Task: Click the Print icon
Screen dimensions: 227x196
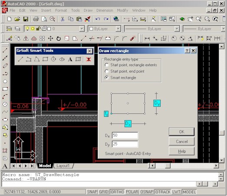Action: pyautogui.click(x=36, y=19)
